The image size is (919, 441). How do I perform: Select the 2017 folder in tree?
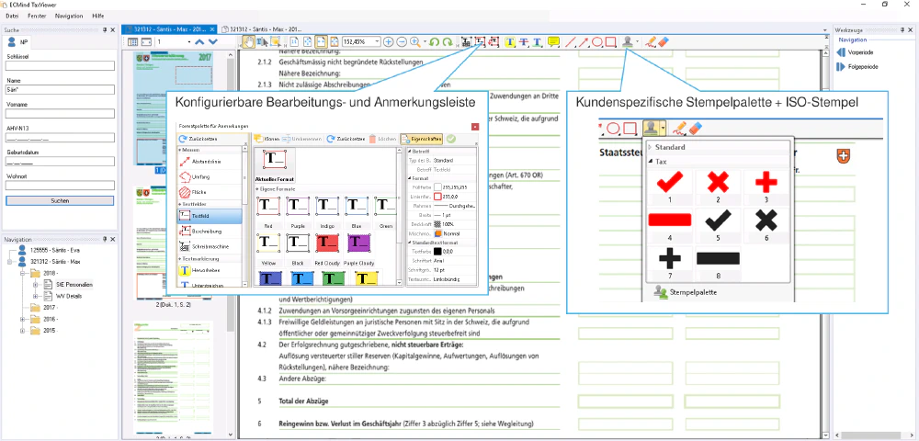point(46,308)
